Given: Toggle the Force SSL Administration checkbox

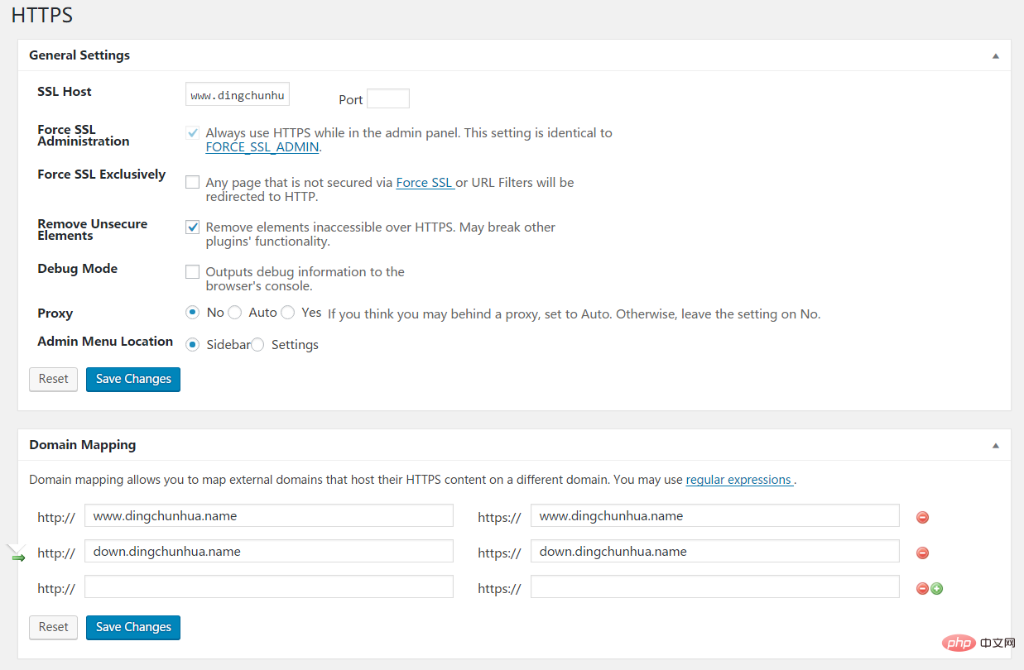Looking at the screenshot, I should 192,132.
